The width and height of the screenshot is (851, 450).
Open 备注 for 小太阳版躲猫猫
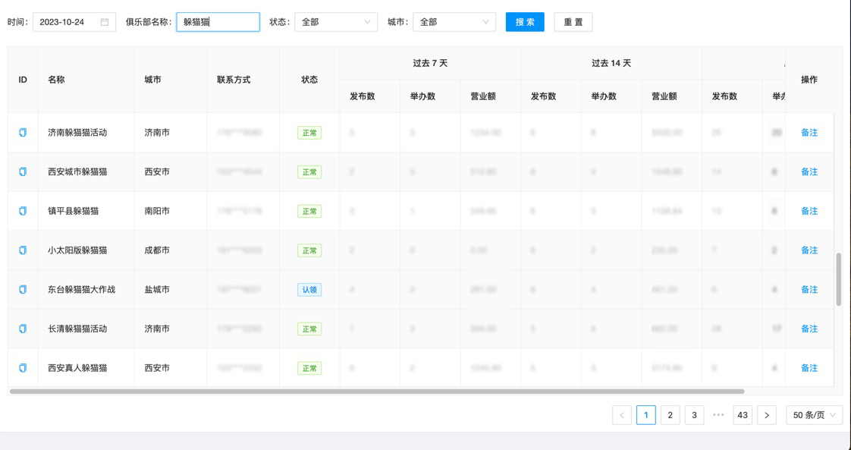[x=809, y=250]
